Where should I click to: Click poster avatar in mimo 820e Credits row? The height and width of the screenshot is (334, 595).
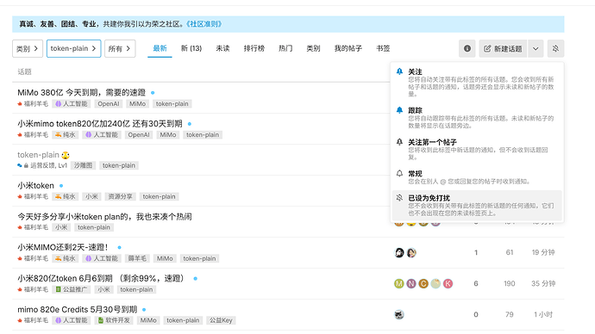point(398,315)
